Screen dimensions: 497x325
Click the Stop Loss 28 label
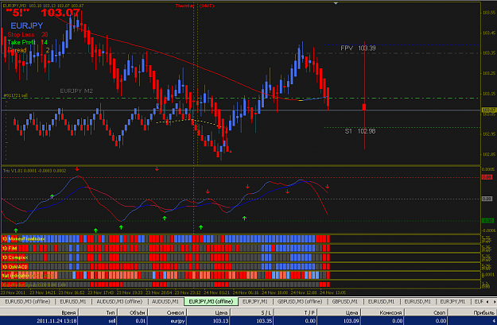[28, 34]
